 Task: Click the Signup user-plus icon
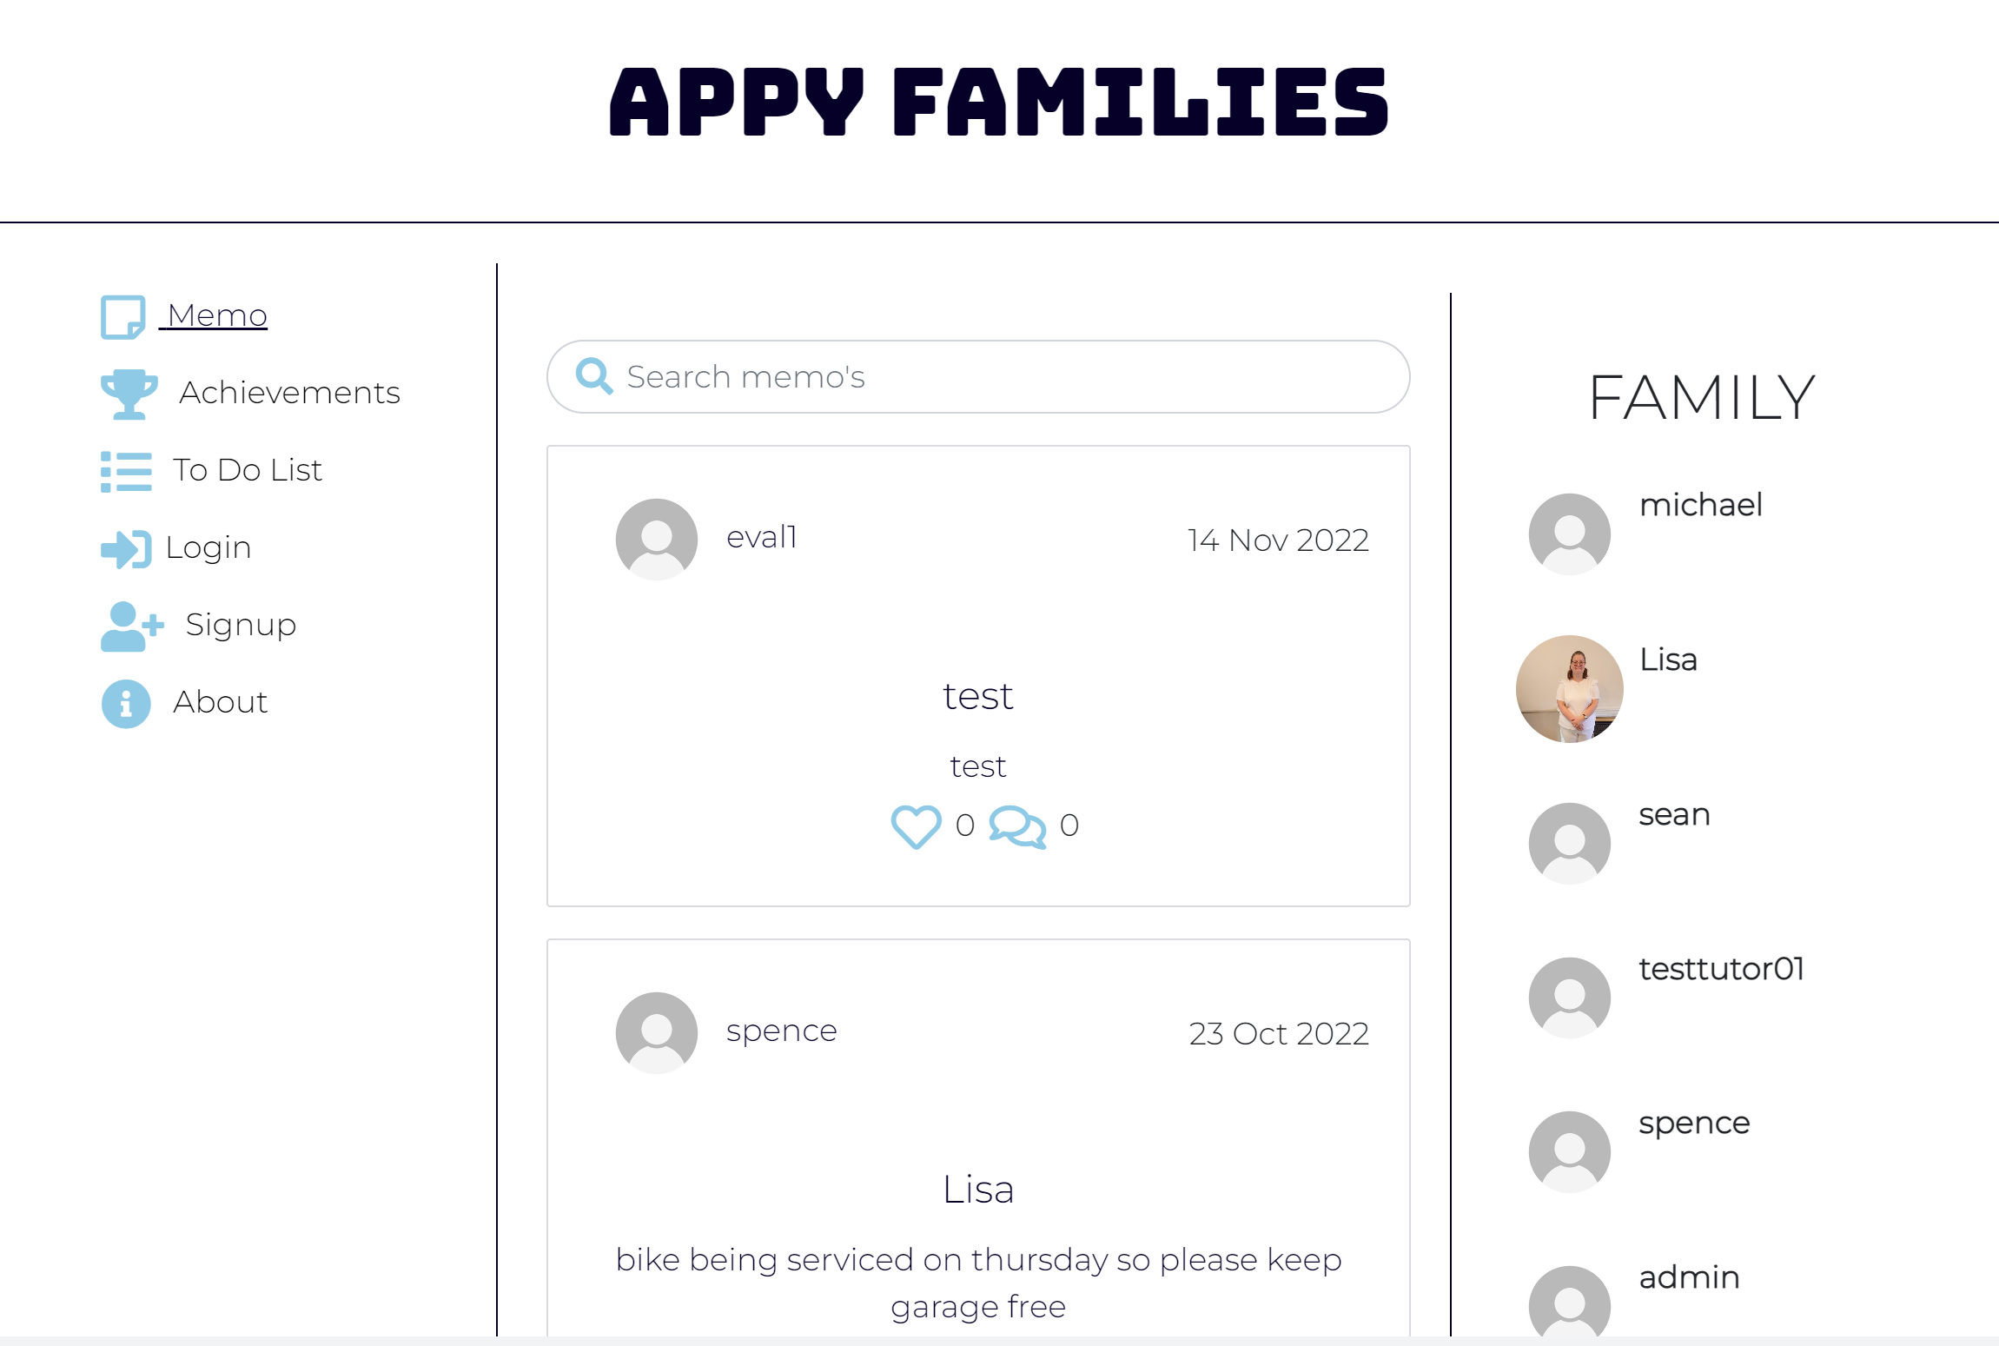[132, 627]
